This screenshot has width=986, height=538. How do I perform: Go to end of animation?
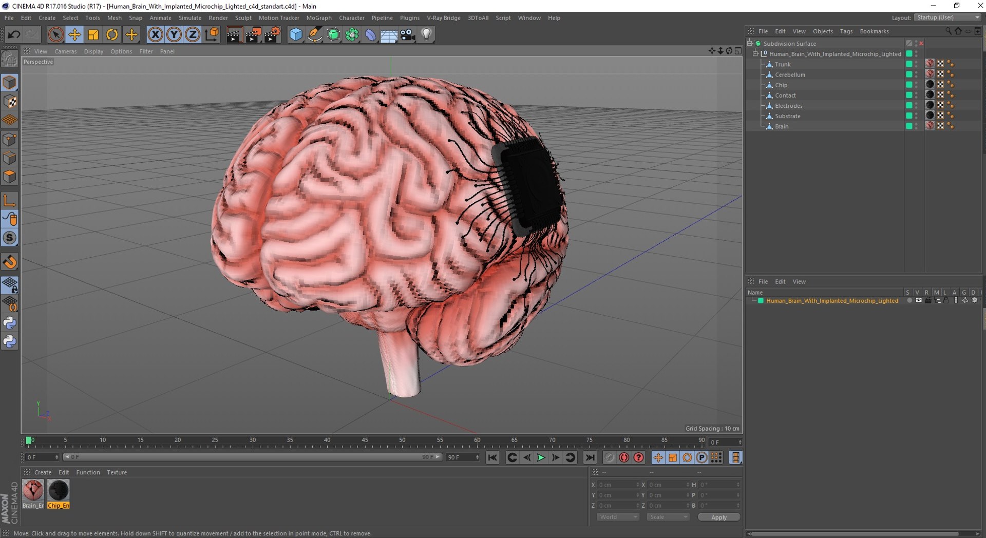[x=590, y=457]
